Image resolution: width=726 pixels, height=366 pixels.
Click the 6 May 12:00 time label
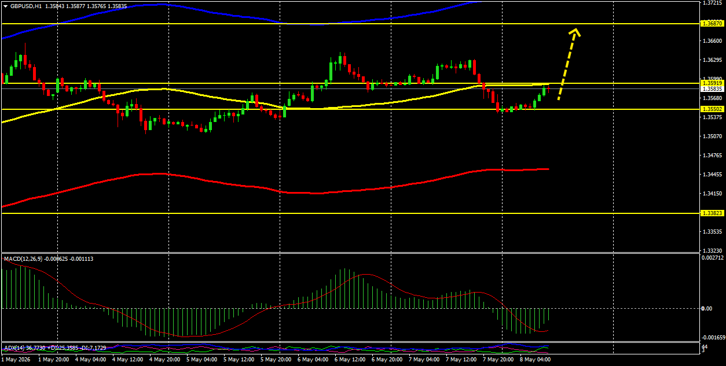click(351, 359)
